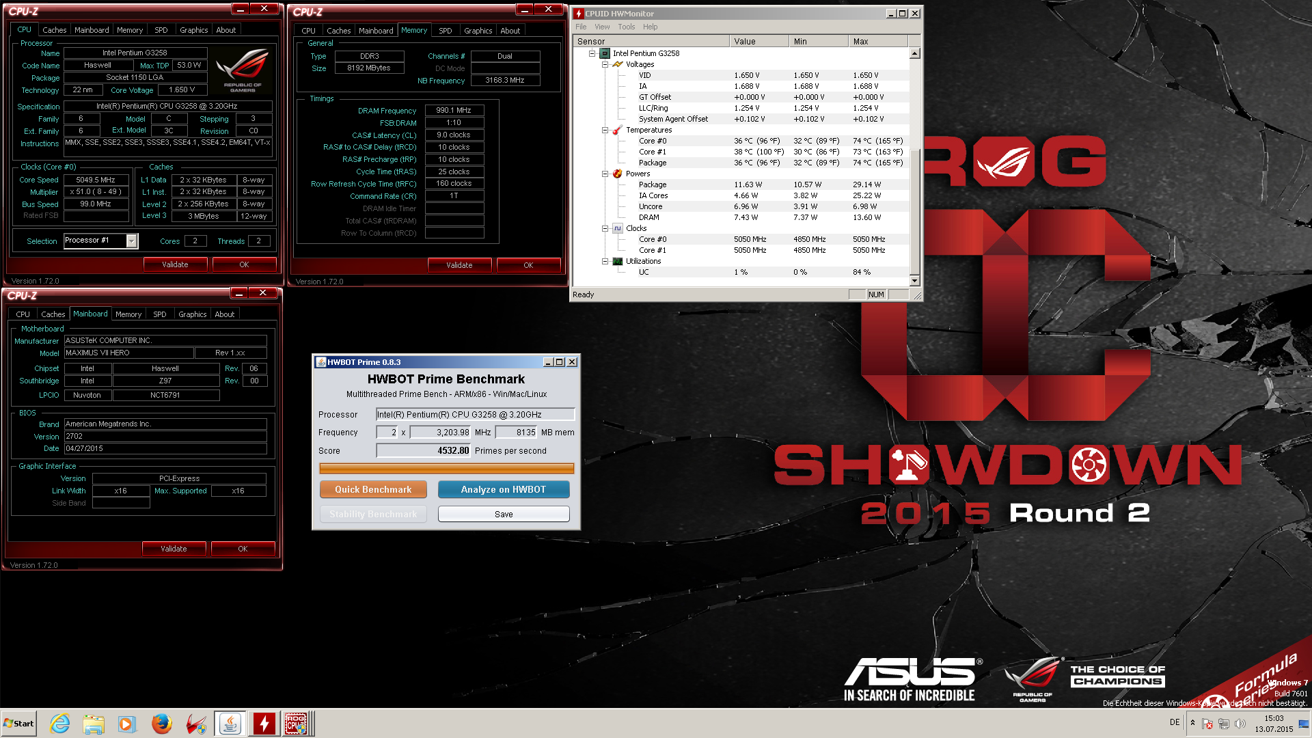Screen dimensions: 1312x738
Task: Open Windows Explorer folder icon in taskbar
Action: pyautogui.click(x=94, y=724)
